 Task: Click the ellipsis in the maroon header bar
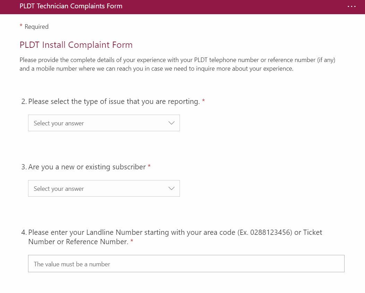point(351,7)
